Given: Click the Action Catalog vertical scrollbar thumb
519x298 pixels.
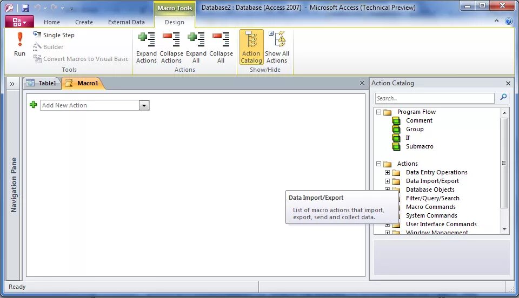Looking at the screenshot, I should 504,163.
